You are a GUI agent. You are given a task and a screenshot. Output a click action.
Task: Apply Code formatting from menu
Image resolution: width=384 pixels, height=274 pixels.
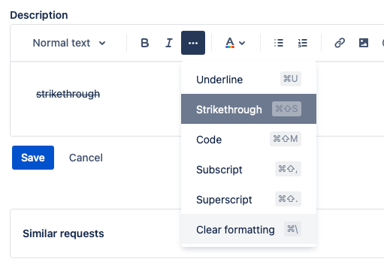coord(249,139)
